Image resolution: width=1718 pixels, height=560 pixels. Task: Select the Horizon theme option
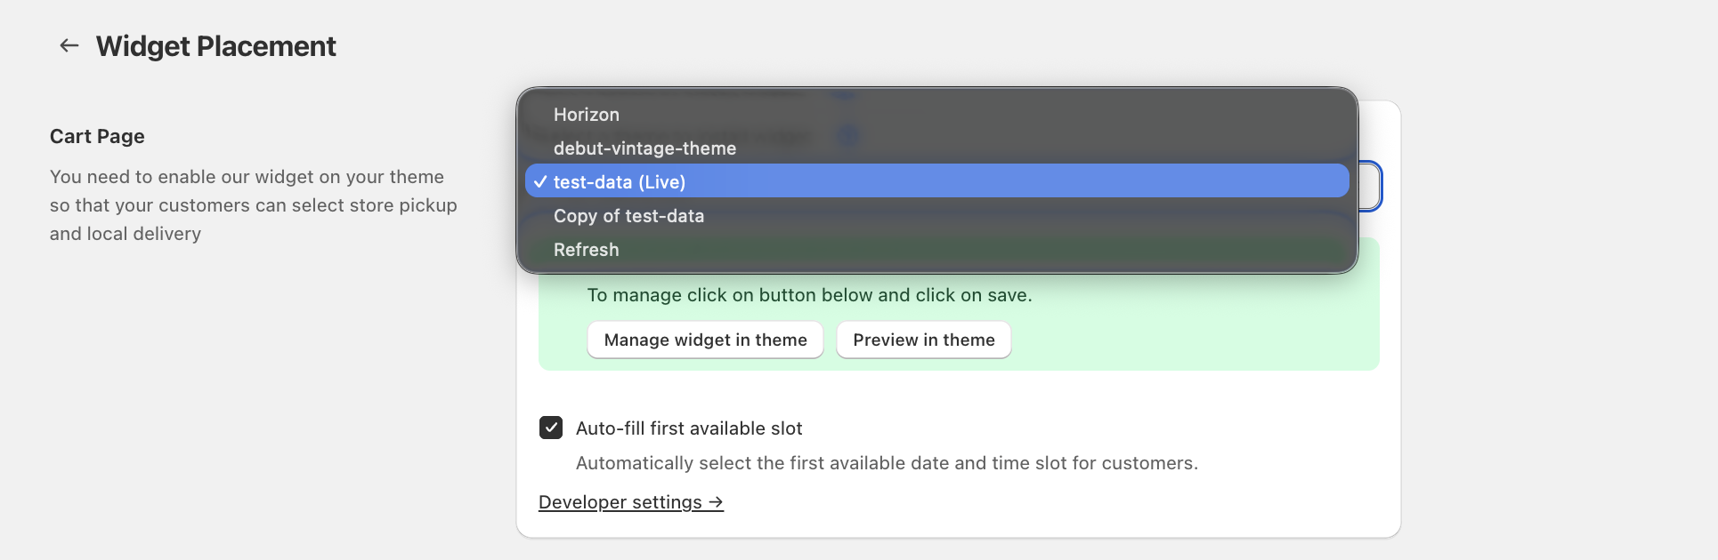937,115
